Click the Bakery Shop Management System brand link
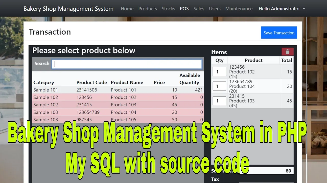 68,9
